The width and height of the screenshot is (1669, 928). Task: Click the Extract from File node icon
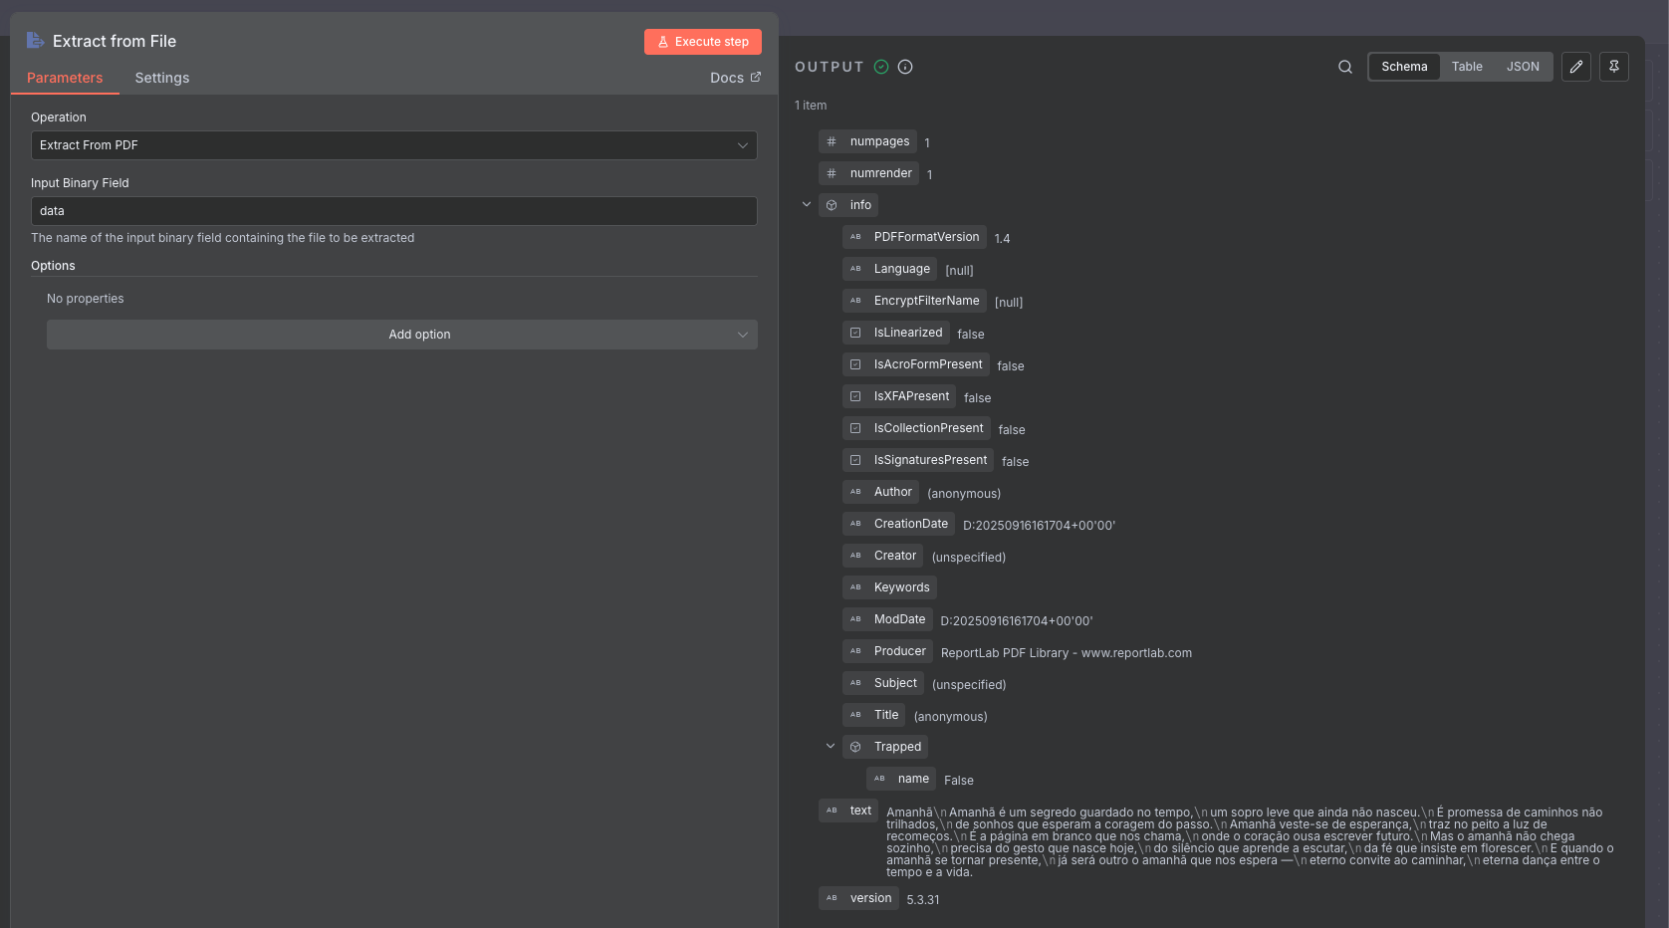[x=36, y=41]
